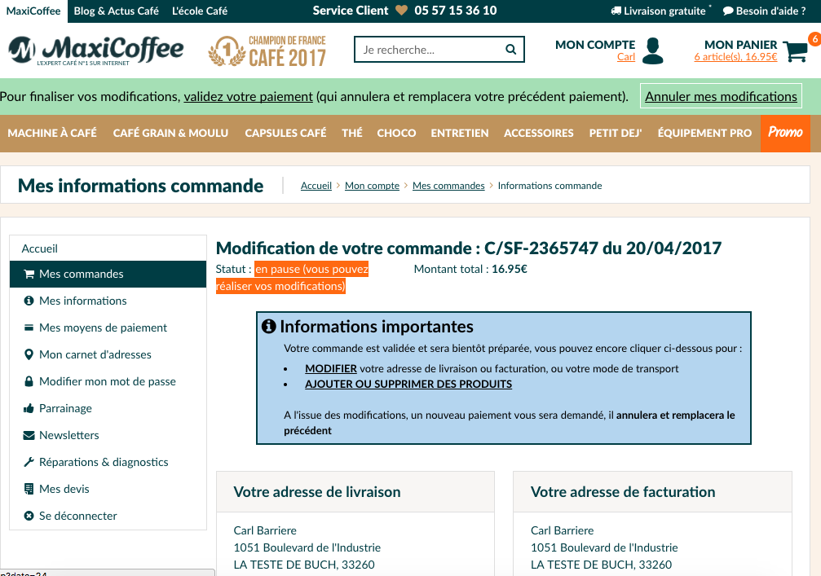
Task: Open account via the user silhouette icon
Action: 652,51
